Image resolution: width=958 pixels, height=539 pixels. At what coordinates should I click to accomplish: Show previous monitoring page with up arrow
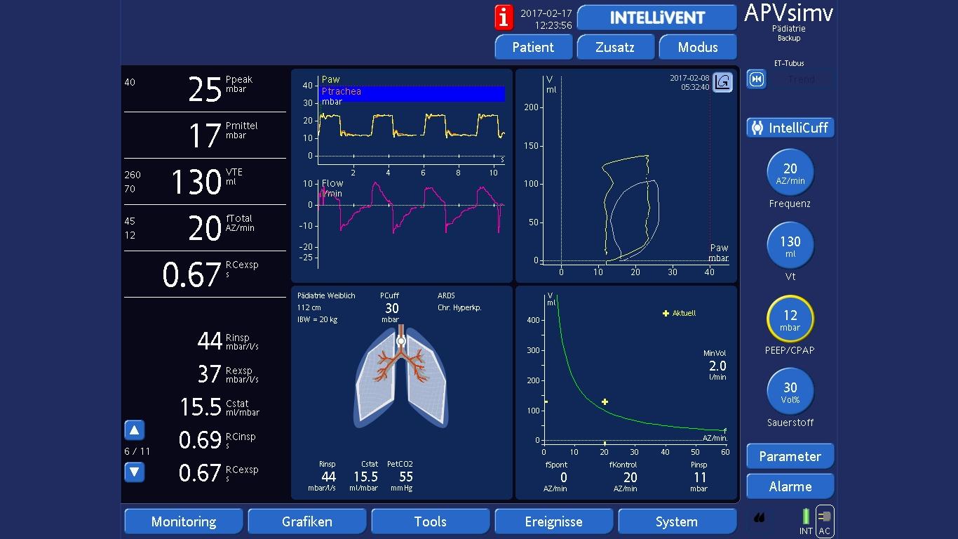tap(134, 430)
